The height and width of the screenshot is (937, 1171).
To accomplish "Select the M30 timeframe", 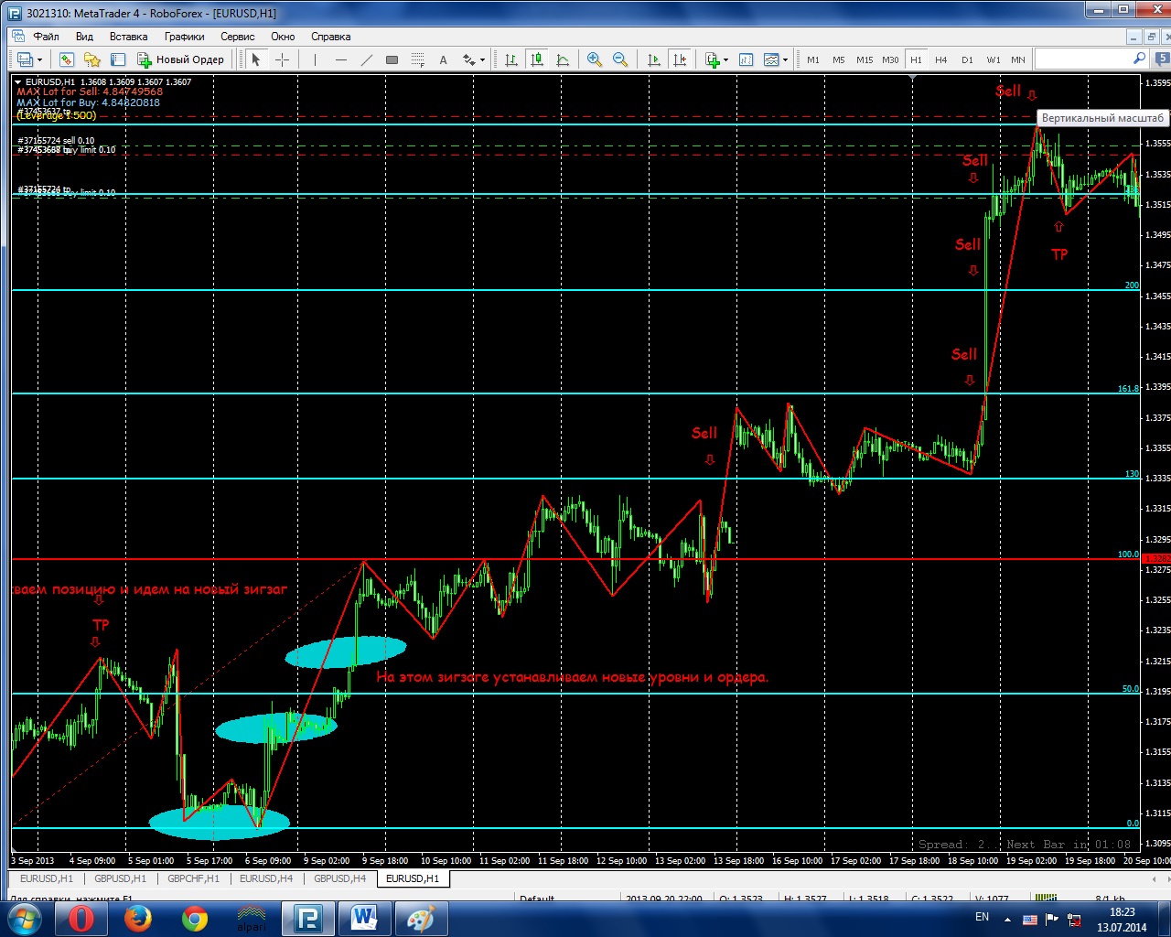I will click(x=890, y=59).
